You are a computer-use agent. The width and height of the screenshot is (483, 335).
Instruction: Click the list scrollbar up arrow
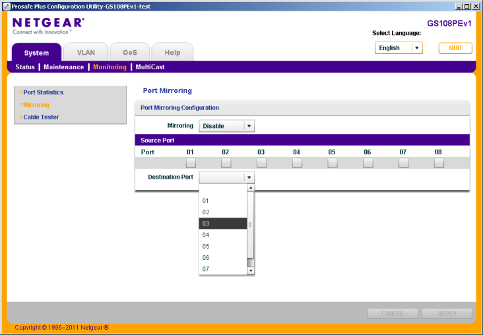[x=251, y=187]
